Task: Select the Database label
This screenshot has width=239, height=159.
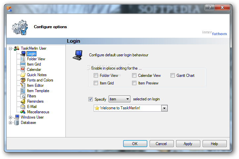Action: (28, 123)
